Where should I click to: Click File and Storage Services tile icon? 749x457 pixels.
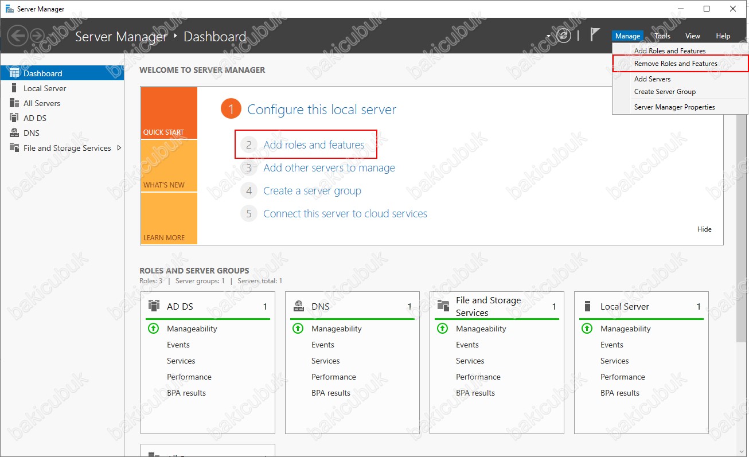[x=443, y=305]
